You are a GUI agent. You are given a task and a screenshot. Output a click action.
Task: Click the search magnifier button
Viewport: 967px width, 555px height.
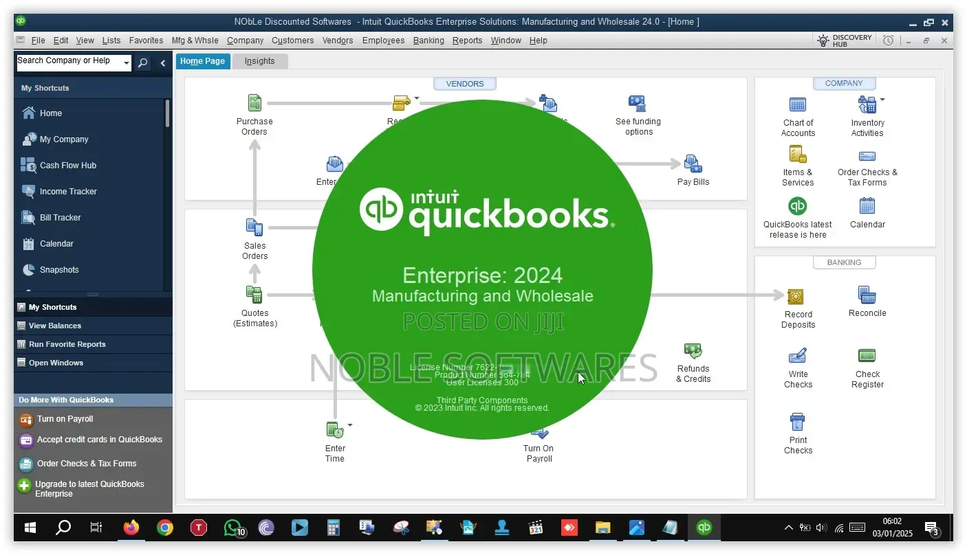click(142, 63)
